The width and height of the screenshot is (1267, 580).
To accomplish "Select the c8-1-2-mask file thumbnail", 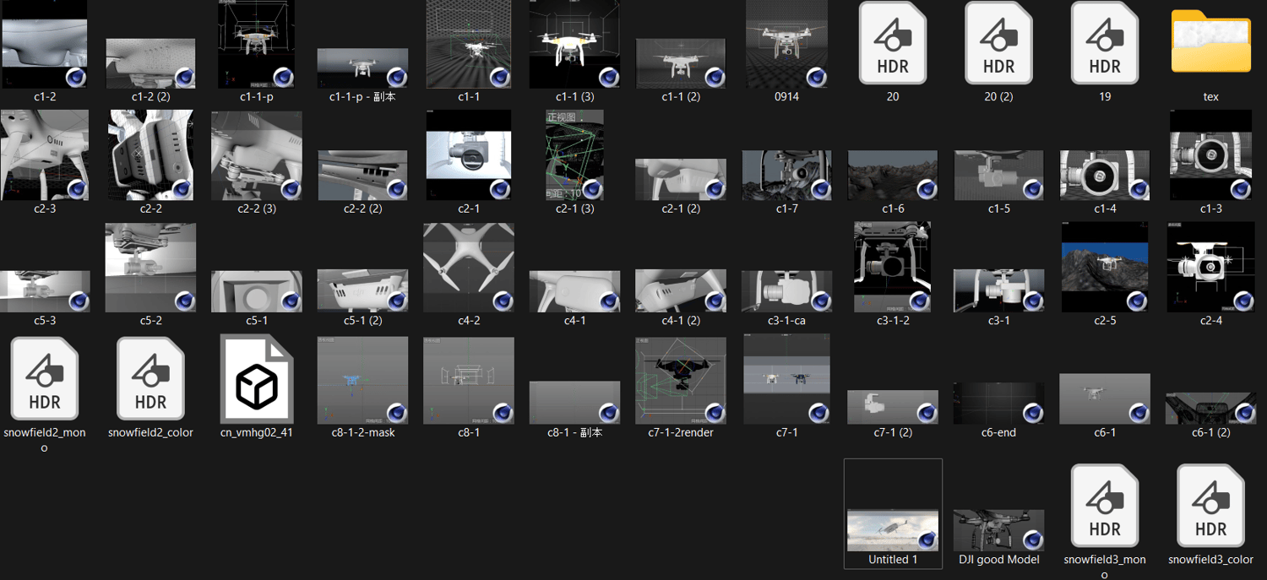I will point(362,380).
